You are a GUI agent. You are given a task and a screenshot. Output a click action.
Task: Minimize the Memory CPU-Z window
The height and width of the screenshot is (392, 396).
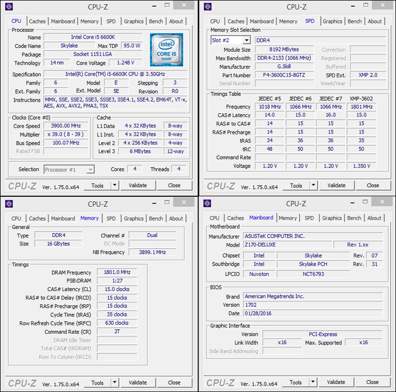coord(154,203)
